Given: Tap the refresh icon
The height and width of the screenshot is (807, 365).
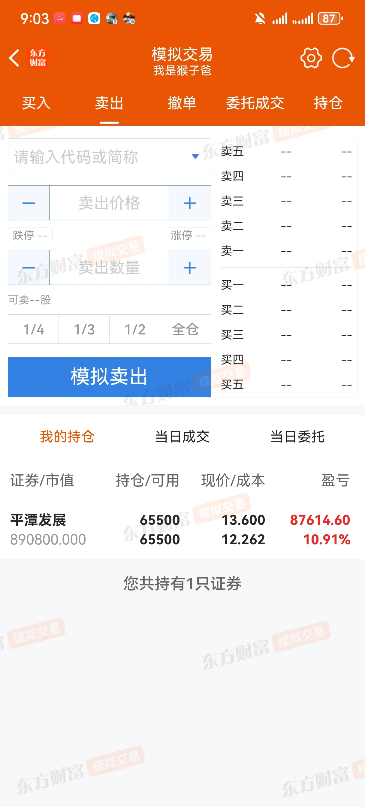Looking at the screenshot, I should pos(343,58).
